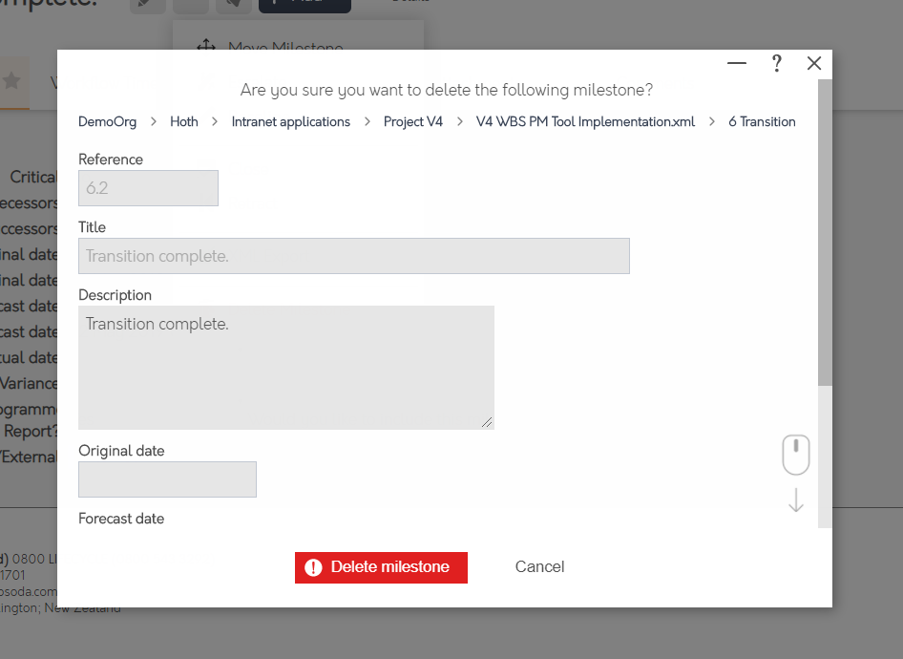Click the downward scroll arrow icon

(x=795, y=500)
